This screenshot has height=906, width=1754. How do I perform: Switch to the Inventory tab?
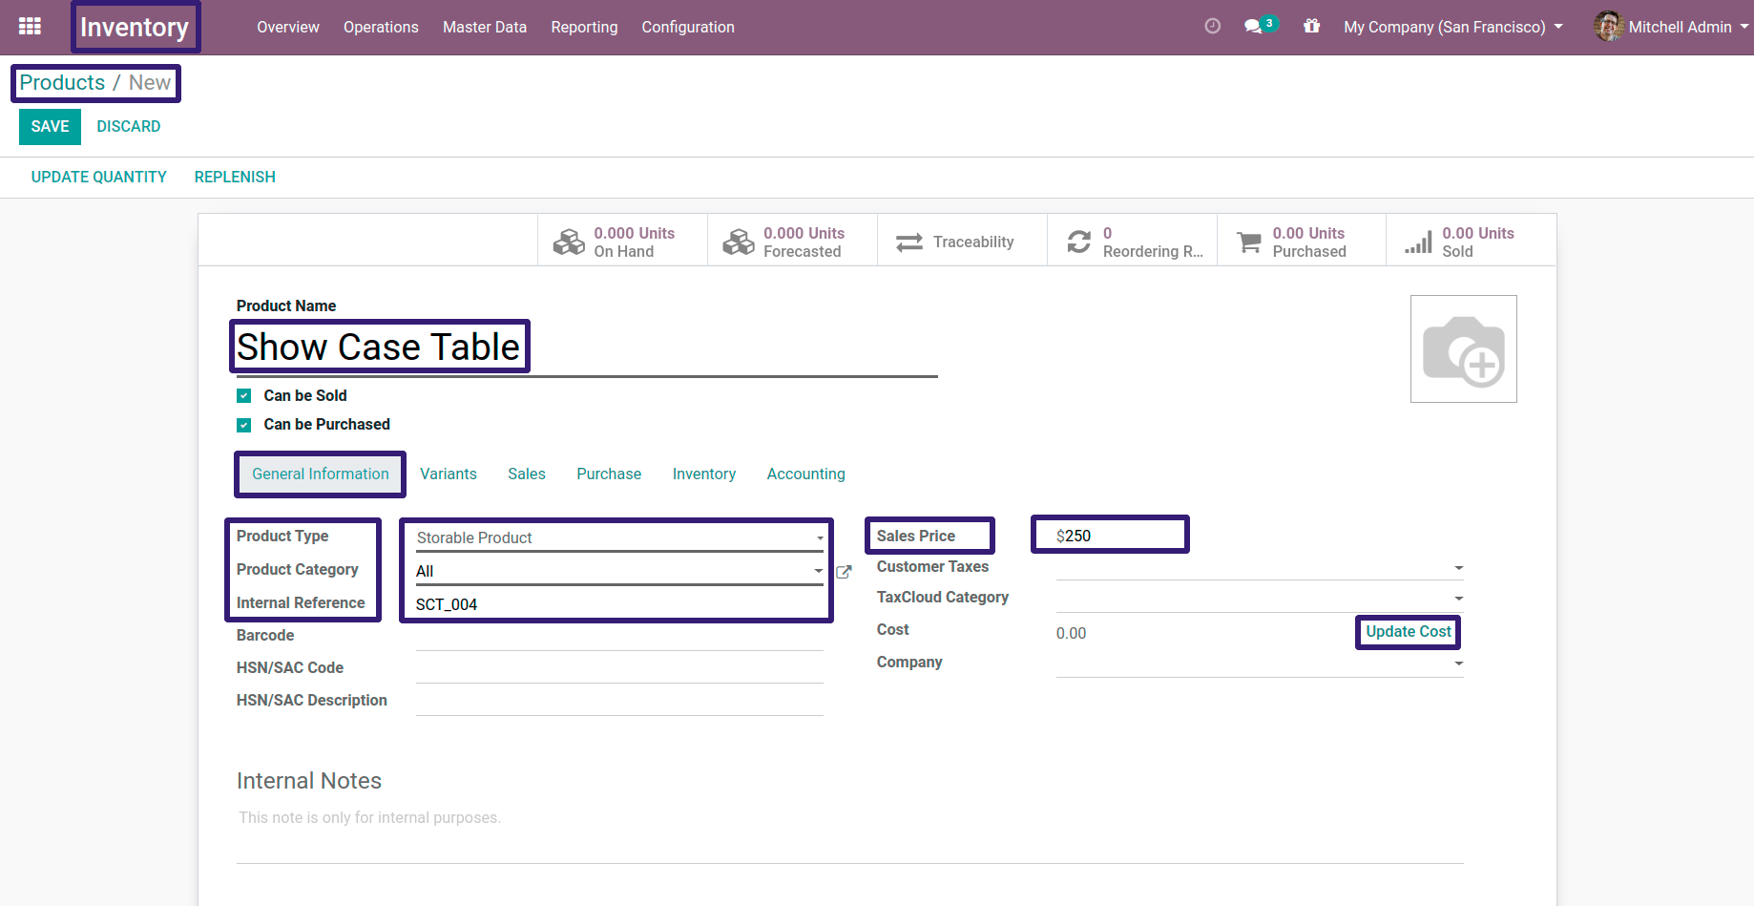(704, 474)
